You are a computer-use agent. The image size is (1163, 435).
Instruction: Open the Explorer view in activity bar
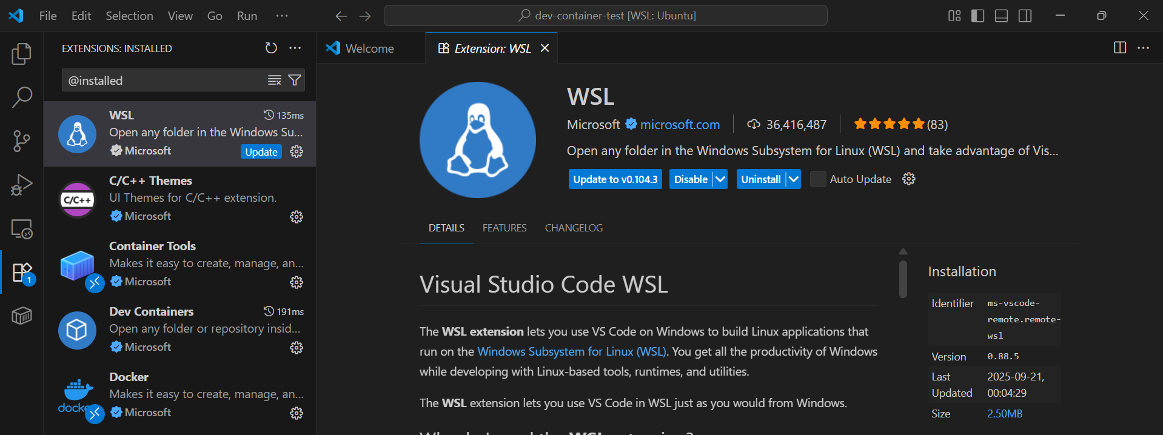tap(22, 54)
